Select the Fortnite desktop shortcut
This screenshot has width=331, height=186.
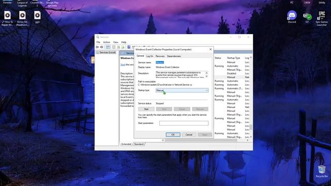(x=7, y=2)
